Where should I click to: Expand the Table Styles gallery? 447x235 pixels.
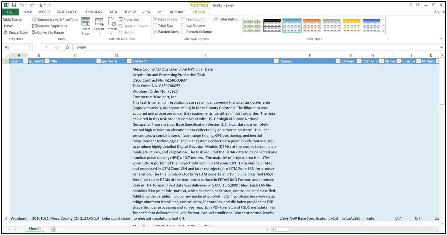(x=384, y=31)
